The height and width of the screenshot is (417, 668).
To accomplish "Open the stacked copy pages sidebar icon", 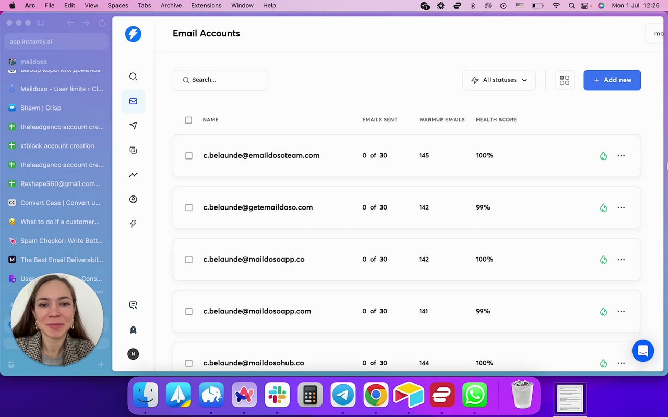I will 133,150.
